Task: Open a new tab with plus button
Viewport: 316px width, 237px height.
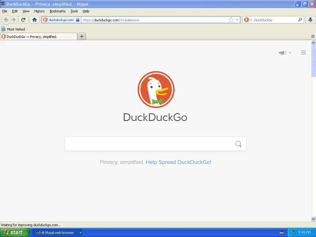Action: [x=82, y=36]
